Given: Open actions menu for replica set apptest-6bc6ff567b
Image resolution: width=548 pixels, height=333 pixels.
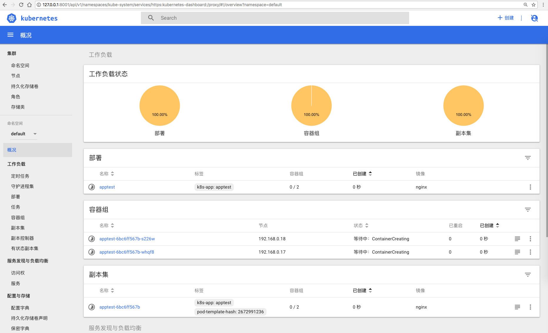Looking at the screenshot, I should 530,307.
